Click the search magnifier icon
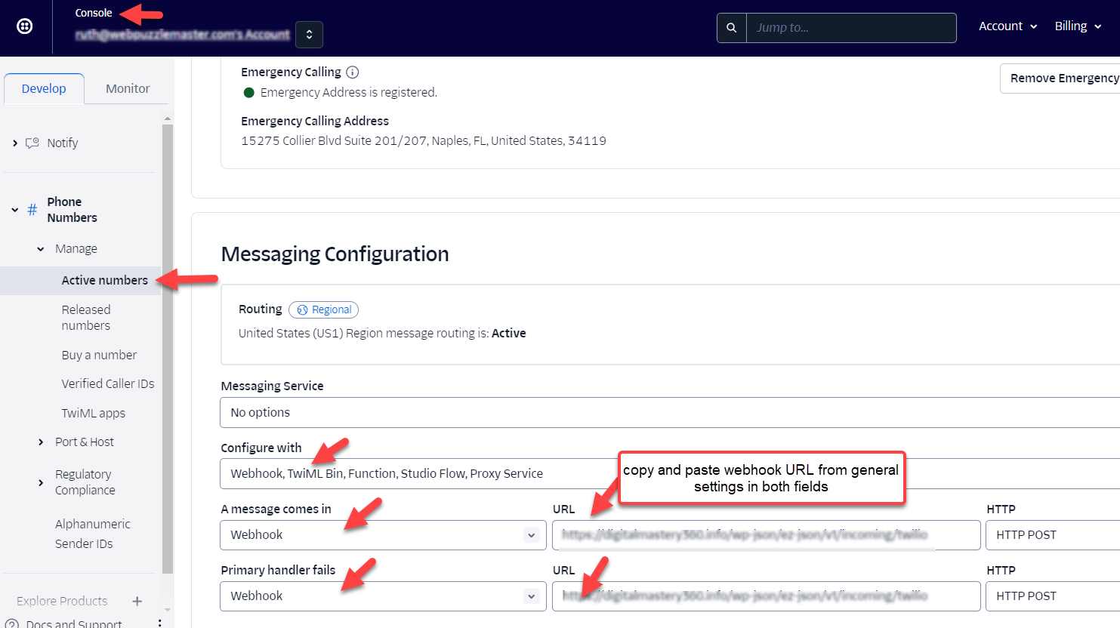 731,28
